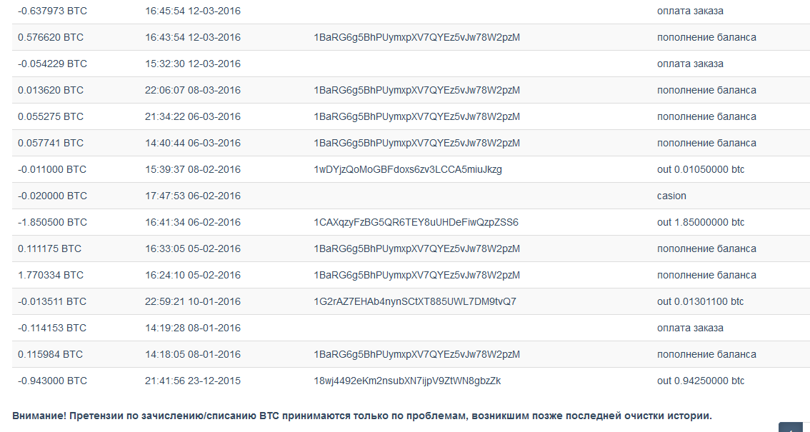810x432 pixels.
Task: Click the bold "Внимание!" warning text
Action: 39,416
